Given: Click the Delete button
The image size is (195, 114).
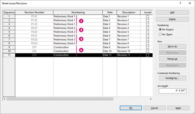Looking at the screenshot, I should (x=172, y=19).
